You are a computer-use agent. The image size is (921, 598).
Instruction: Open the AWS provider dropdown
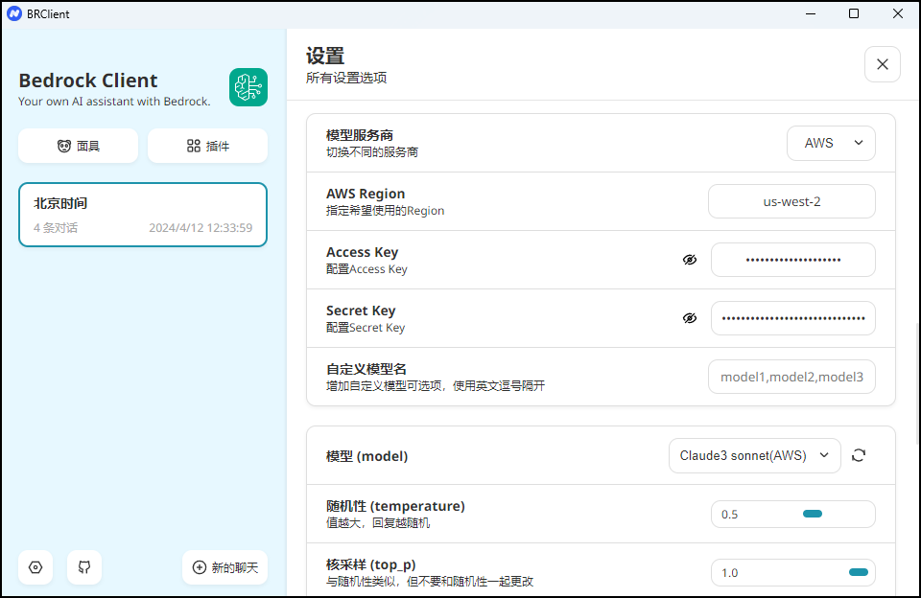click(831, 143)
